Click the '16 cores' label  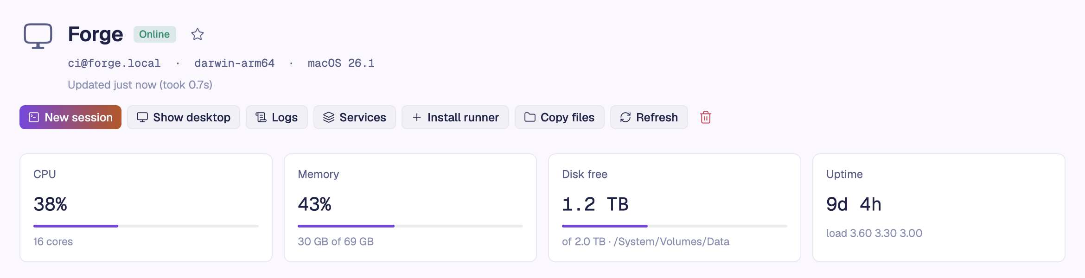point(53,241)
